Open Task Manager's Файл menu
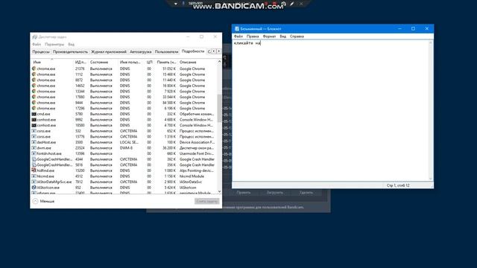The height and width of the screenshot is (268, 477). (x=37, y=45)
